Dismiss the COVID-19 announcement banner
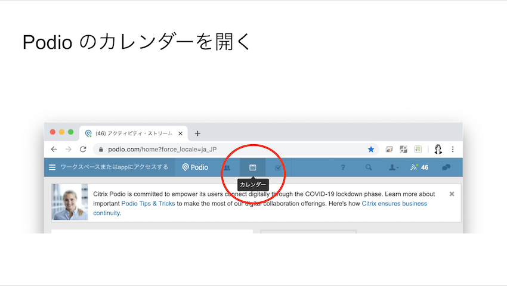The width and height of the screenshot is (507, 286). click(x=452, y=194)
